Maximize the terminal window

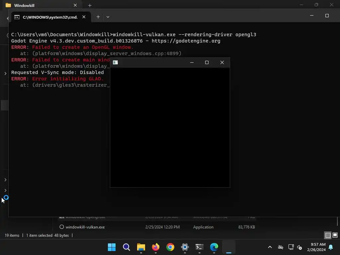pos(327,16)
